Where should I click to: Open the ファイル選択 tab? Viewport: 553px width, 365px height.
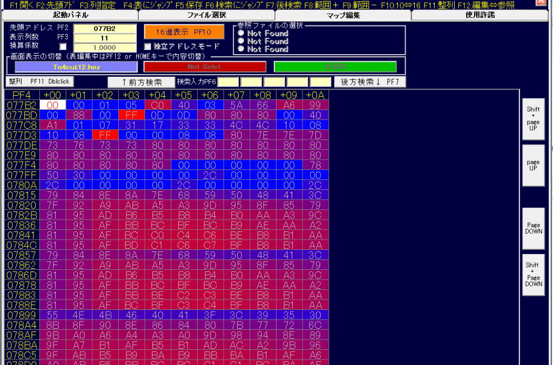coord(207,15)
